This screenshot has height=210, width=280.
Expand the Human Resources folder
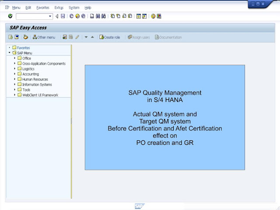point(14,79)
